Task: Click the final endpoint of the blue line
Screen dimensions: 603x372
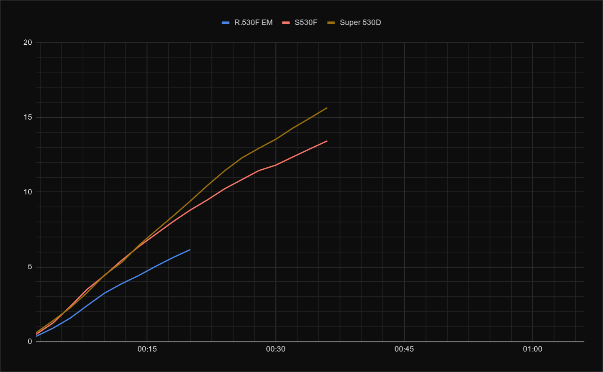Action: (x=190, y=250)
